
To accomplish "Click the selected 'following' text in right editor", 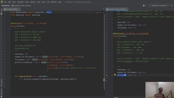I will point(122,75).
